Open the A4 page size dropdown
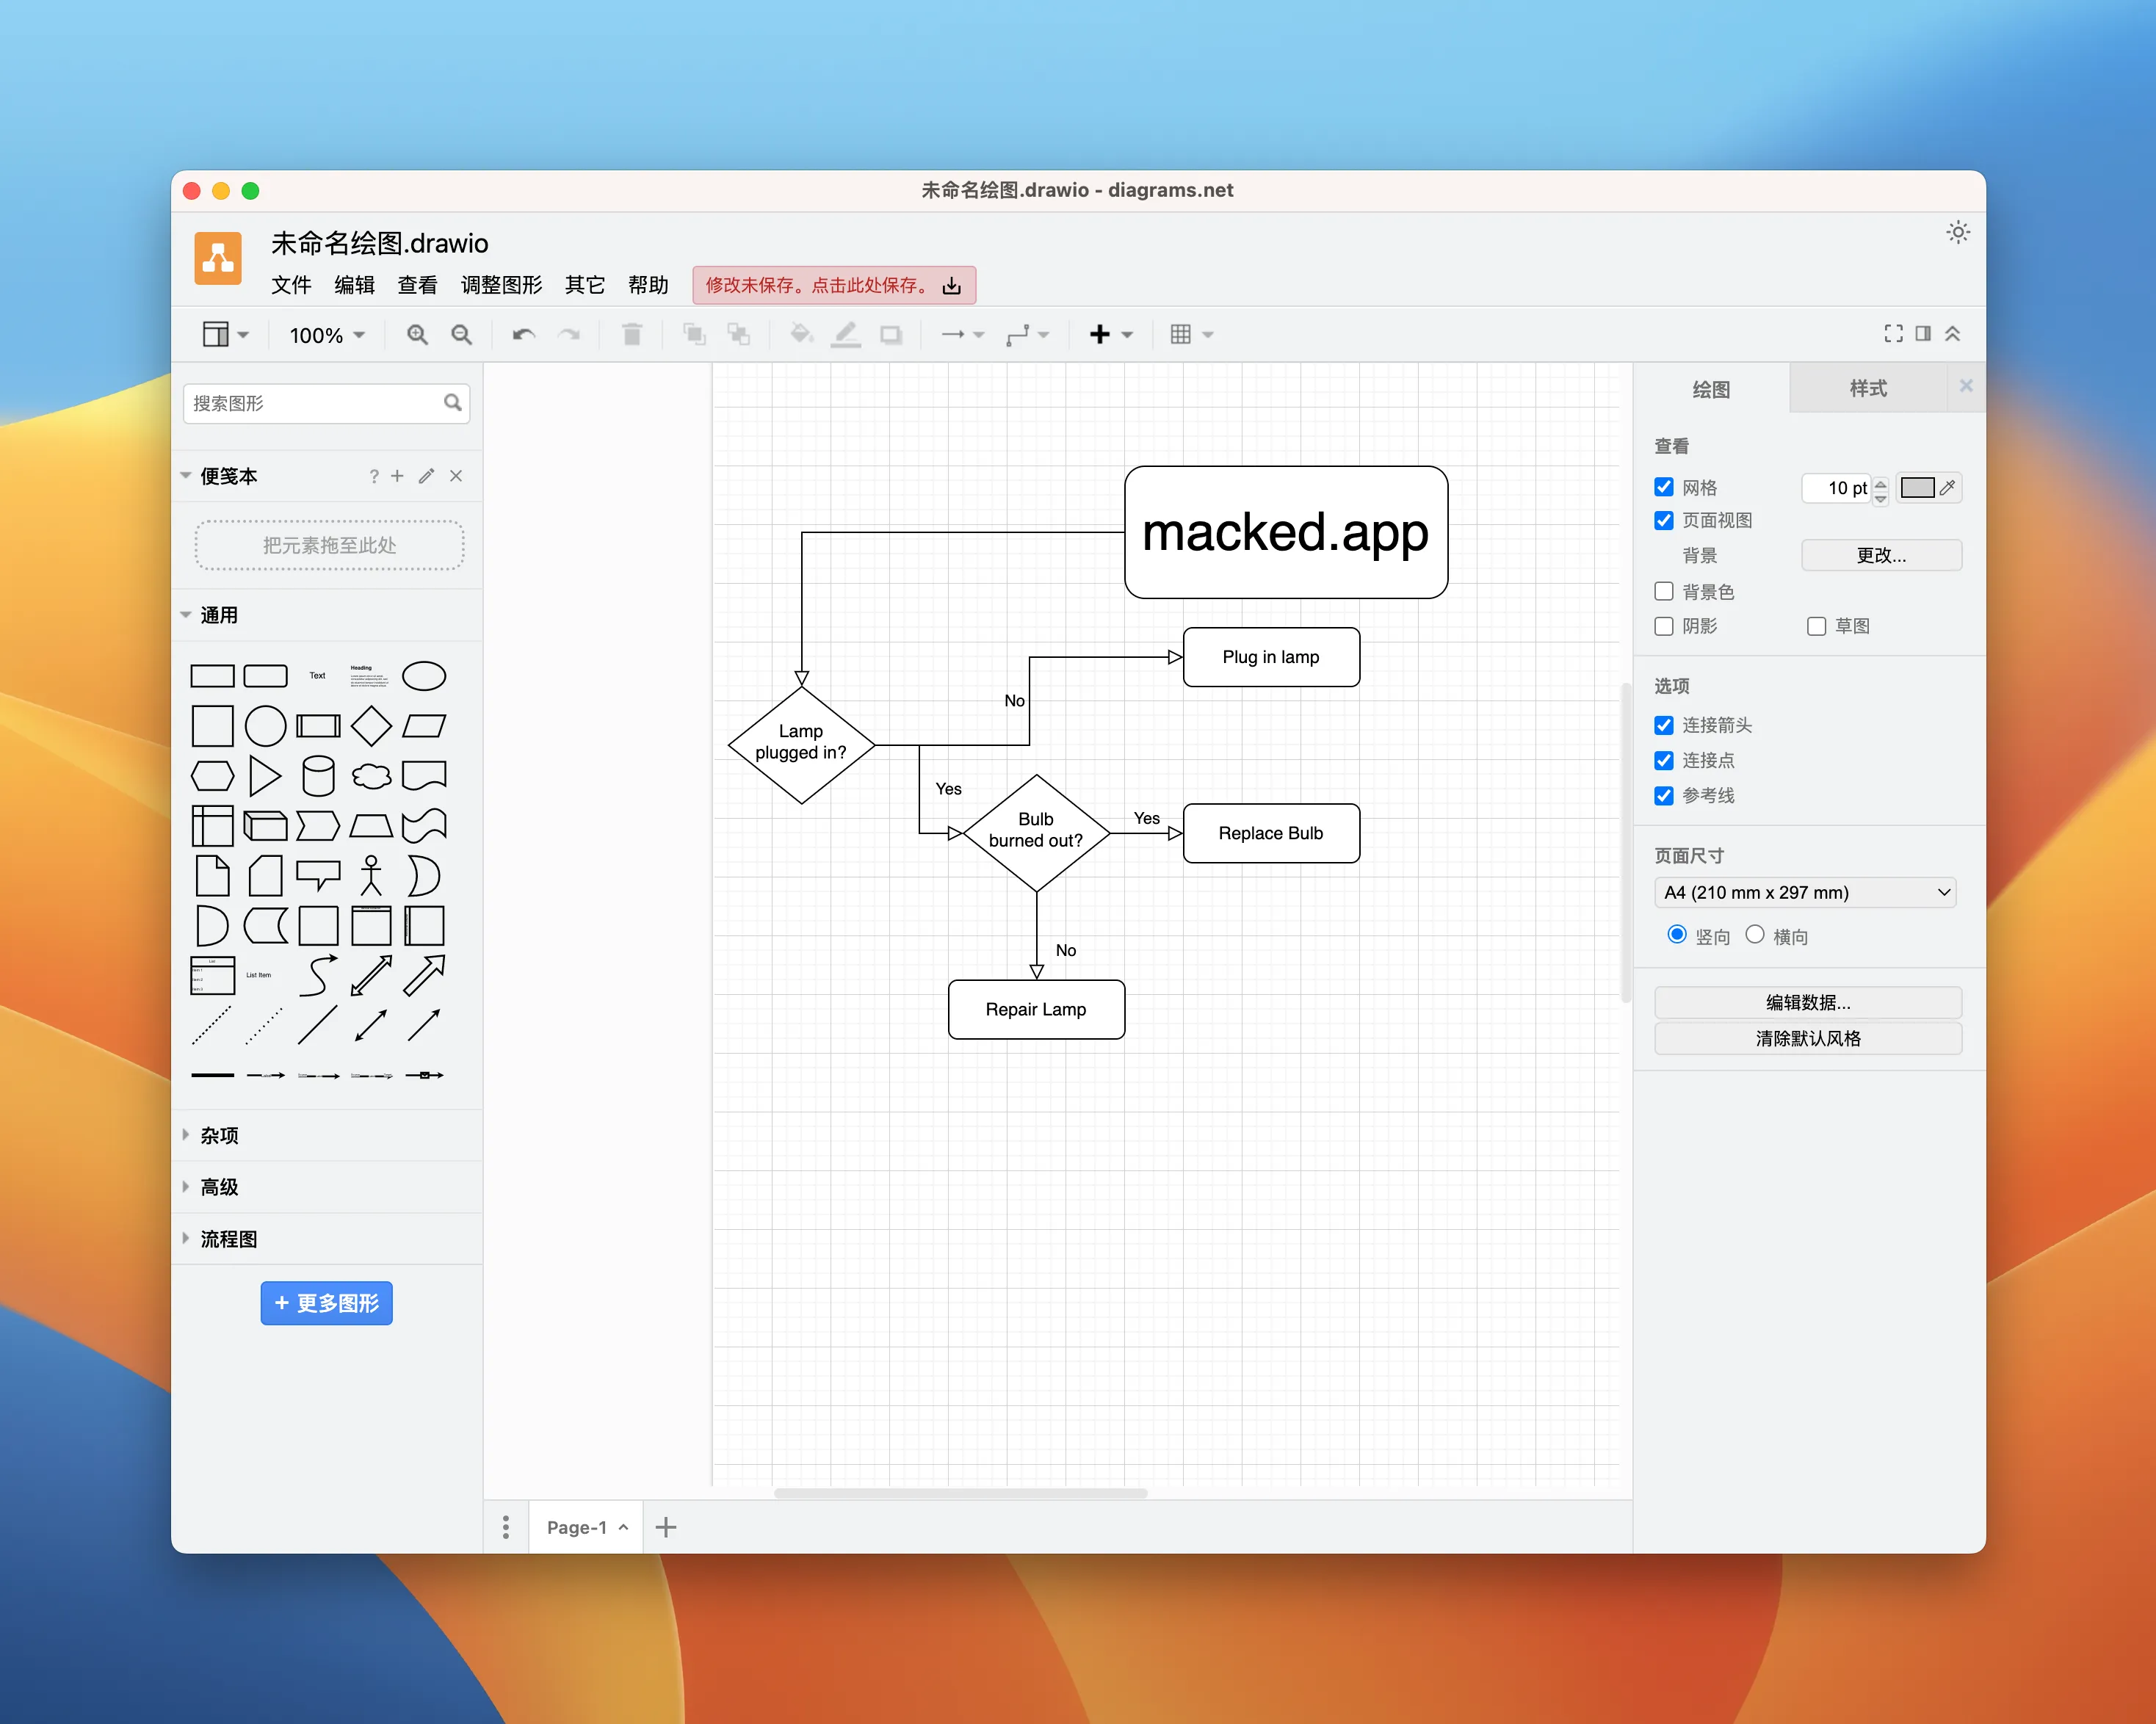The width and height of the screenshot is (2156, 1724). coord(1805,892)
